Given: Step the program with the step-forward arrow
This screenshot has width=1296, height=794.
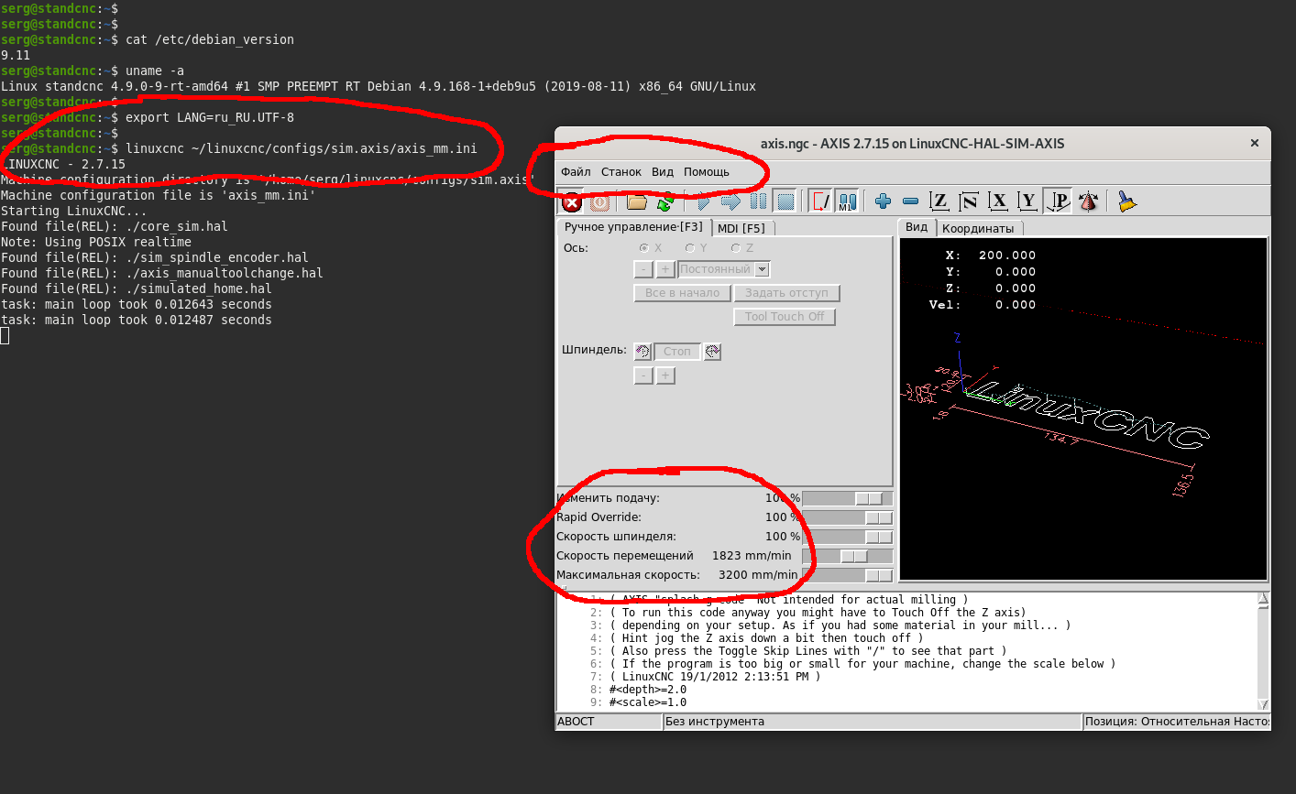Looking at the screenshot, I should (730, 201).
